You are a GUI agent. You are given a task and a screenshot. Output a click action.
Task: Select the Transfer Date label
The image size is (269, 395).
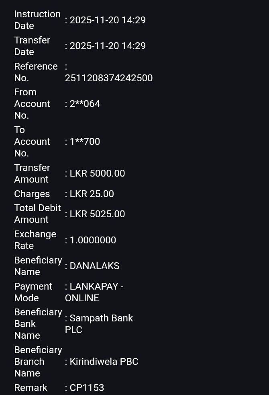click(x=32, y=46)
